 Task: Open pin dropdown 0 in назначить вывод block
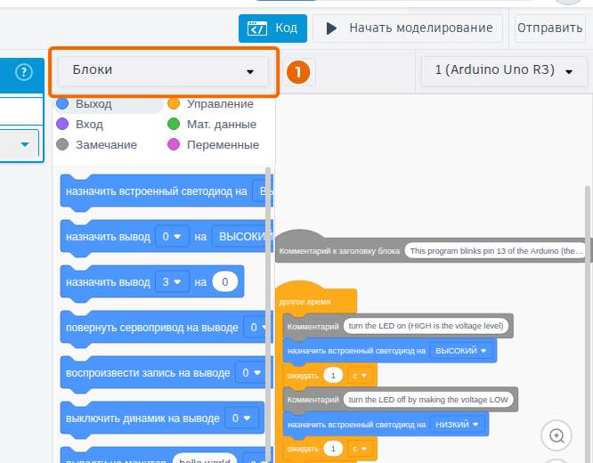[x=172, y=237]
